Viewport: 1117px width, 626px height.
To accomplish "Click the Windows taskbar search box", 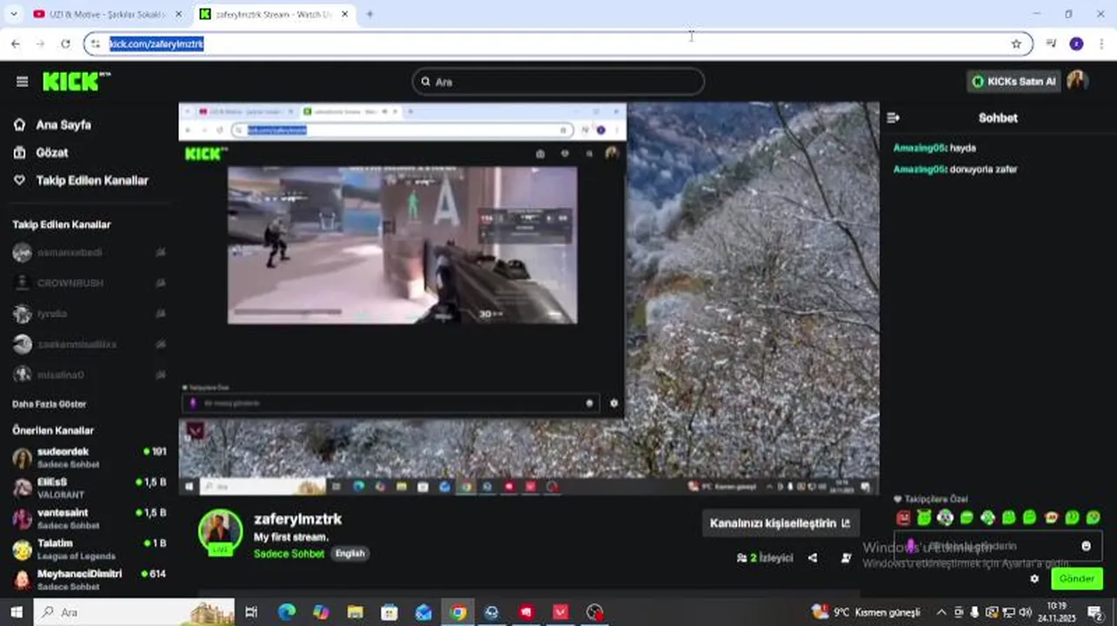I will pyautogui.click(x=134, y=612).
